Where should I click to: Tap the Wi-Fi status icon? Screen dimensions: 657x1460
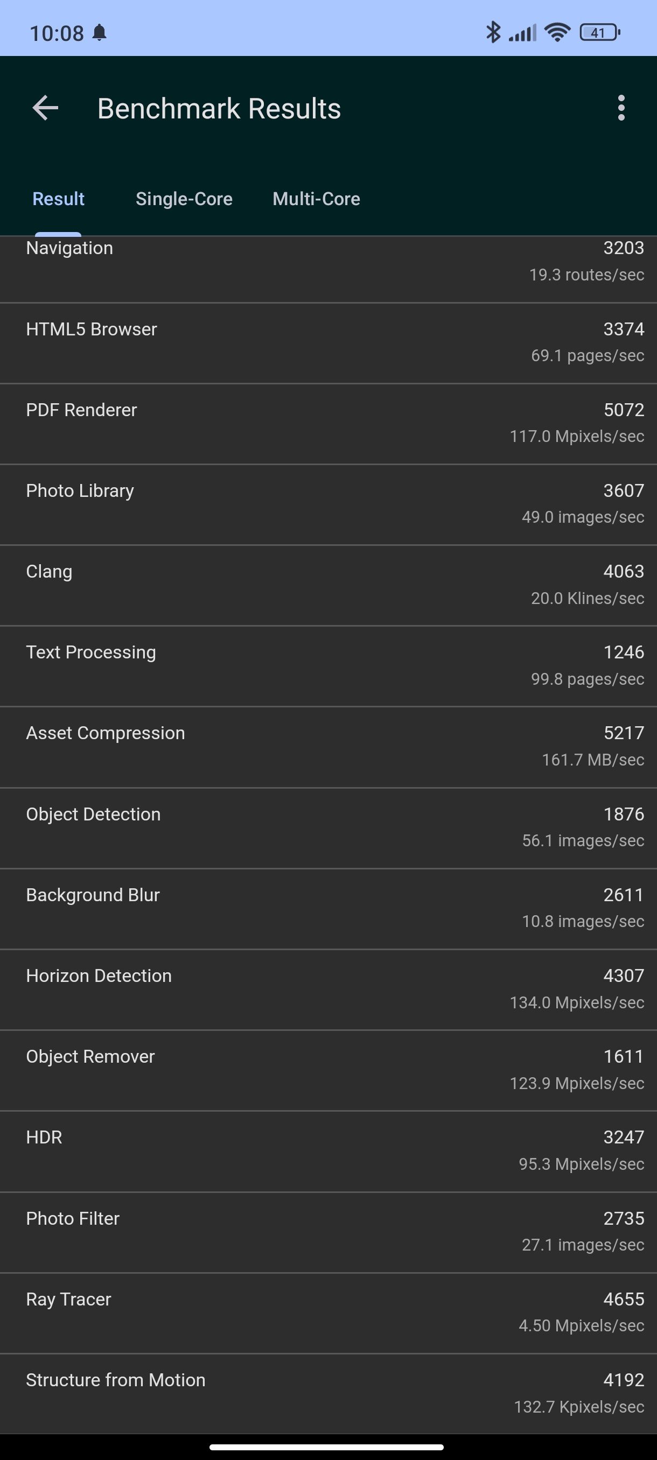coord(557,32)
